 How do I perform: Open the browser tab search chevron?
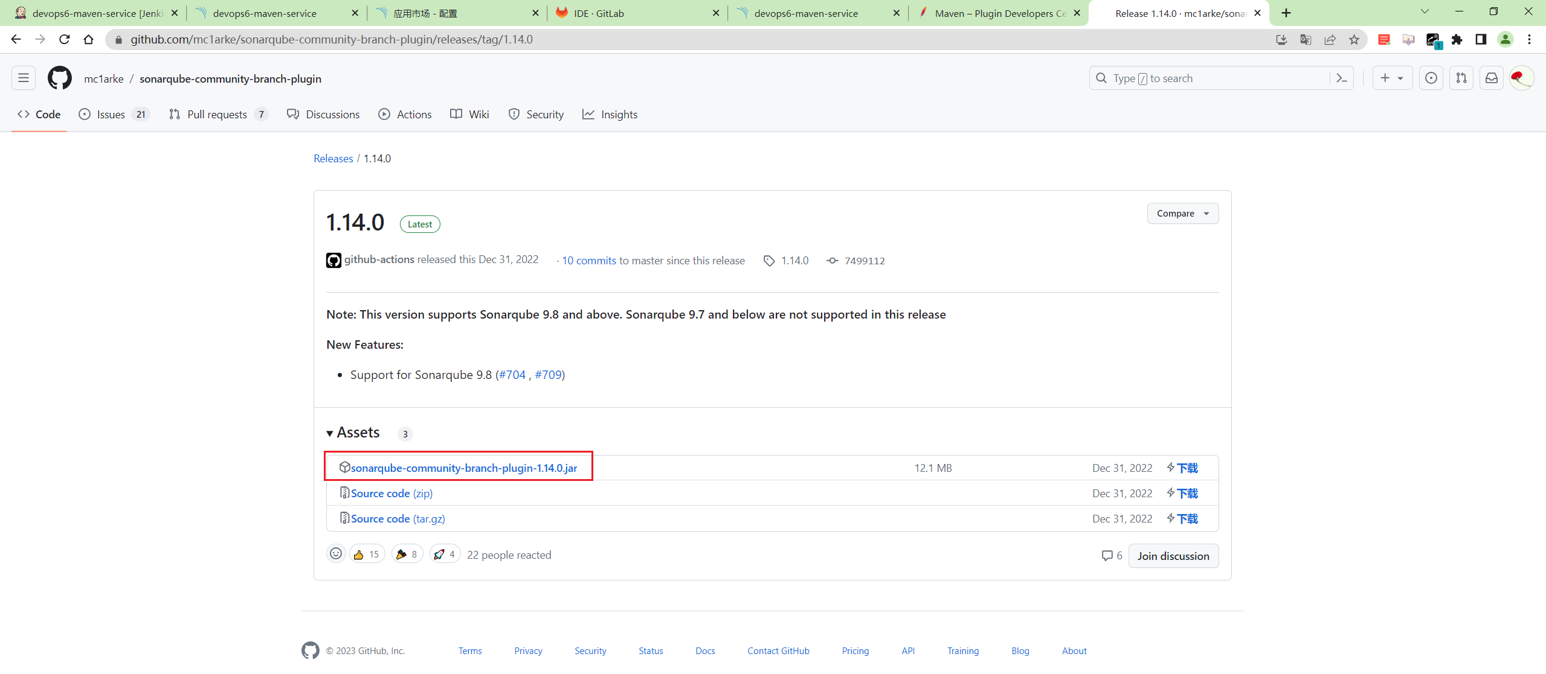coord(1424,11)
